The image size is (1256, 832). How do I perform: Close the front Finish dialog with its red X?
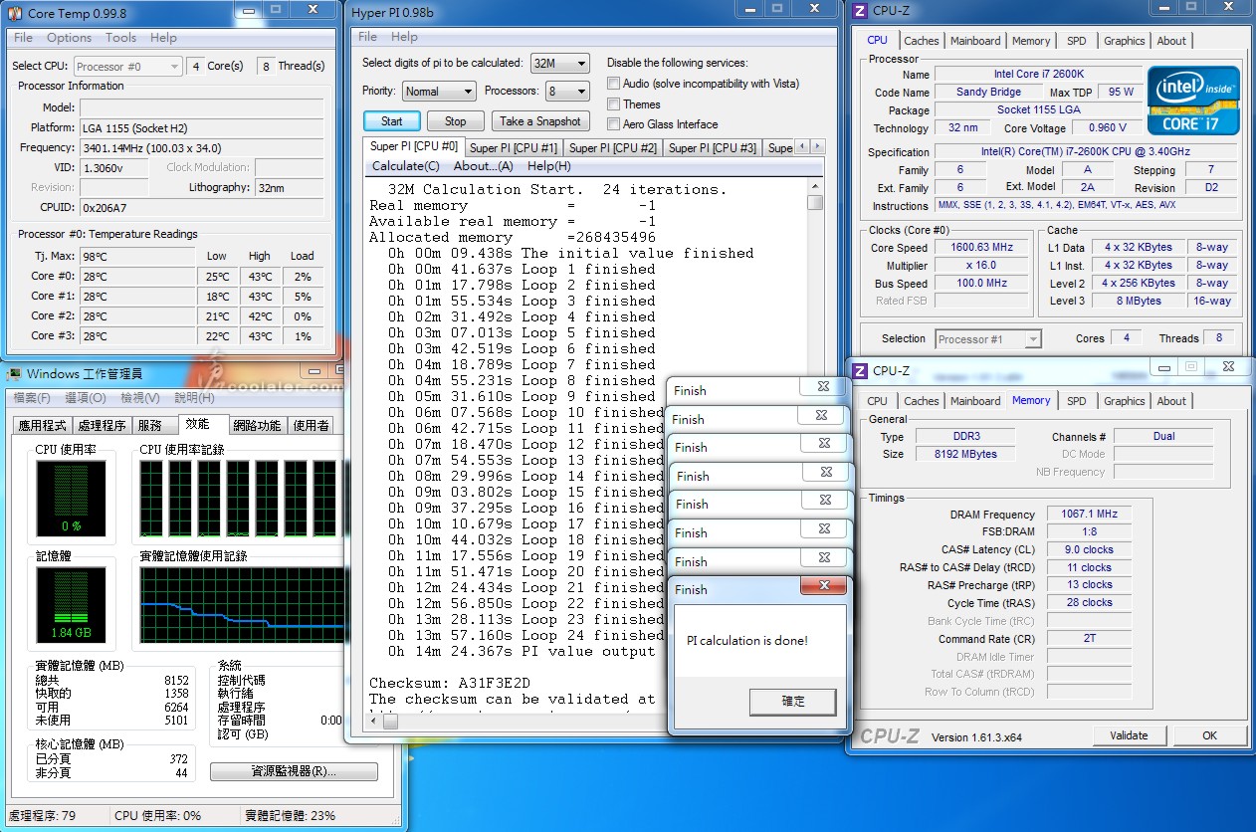824,587
